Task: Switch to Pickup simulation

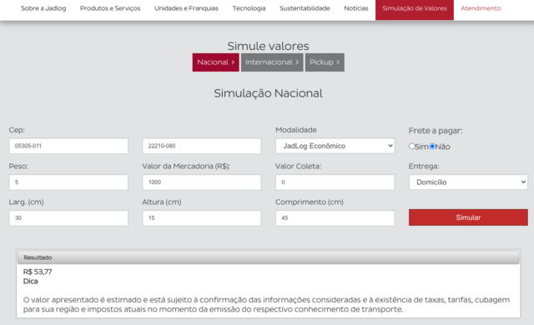Action: tap(325, 62)
